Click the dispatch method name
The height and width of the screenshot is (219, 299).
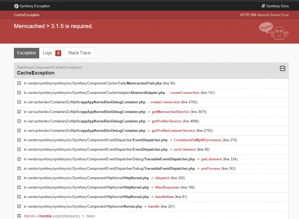point(162,178)
